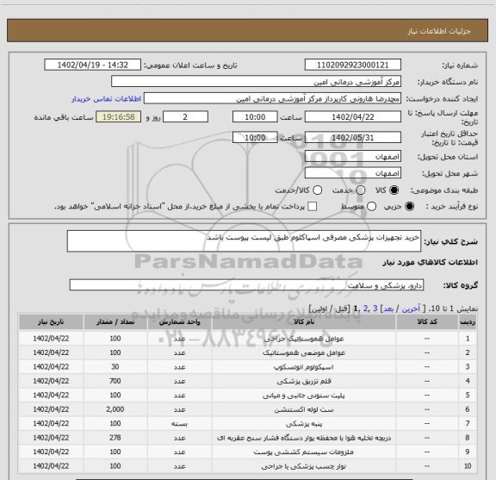The image size is (496, 480).
Task: Click the response deadline date 1402/04/22 field
Action: point(353,117)
